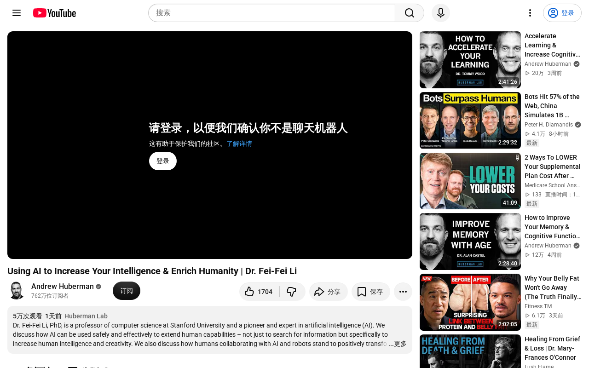Click the top-right 登录 sign-in button
Viewport: 589px width, 368px height.
click(562, 13)
